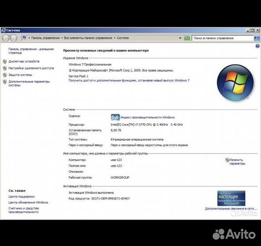
Task: Click the Service Pack 1 text
Action: pyautogui.click(x=78, y=76)
